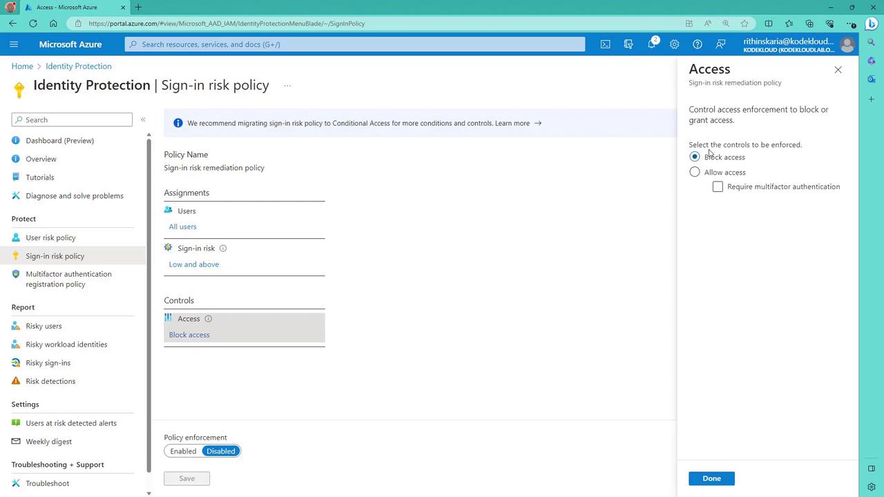The width and height of the screenshot is (884, 497).
Task: Open the Microsoft 365 icon in the Edge sidebar
Action: (872, 61)
